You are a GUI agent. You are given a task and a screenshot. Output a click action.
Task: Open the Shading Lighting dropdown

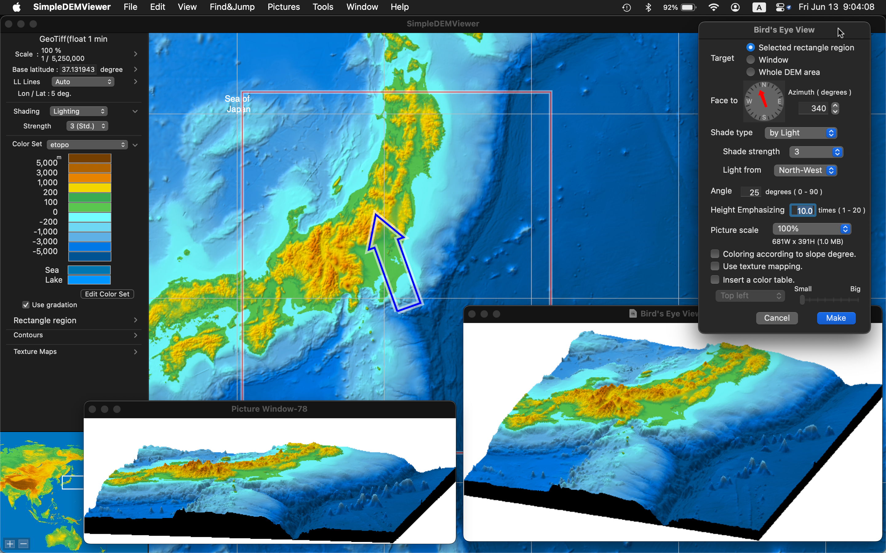78,111
